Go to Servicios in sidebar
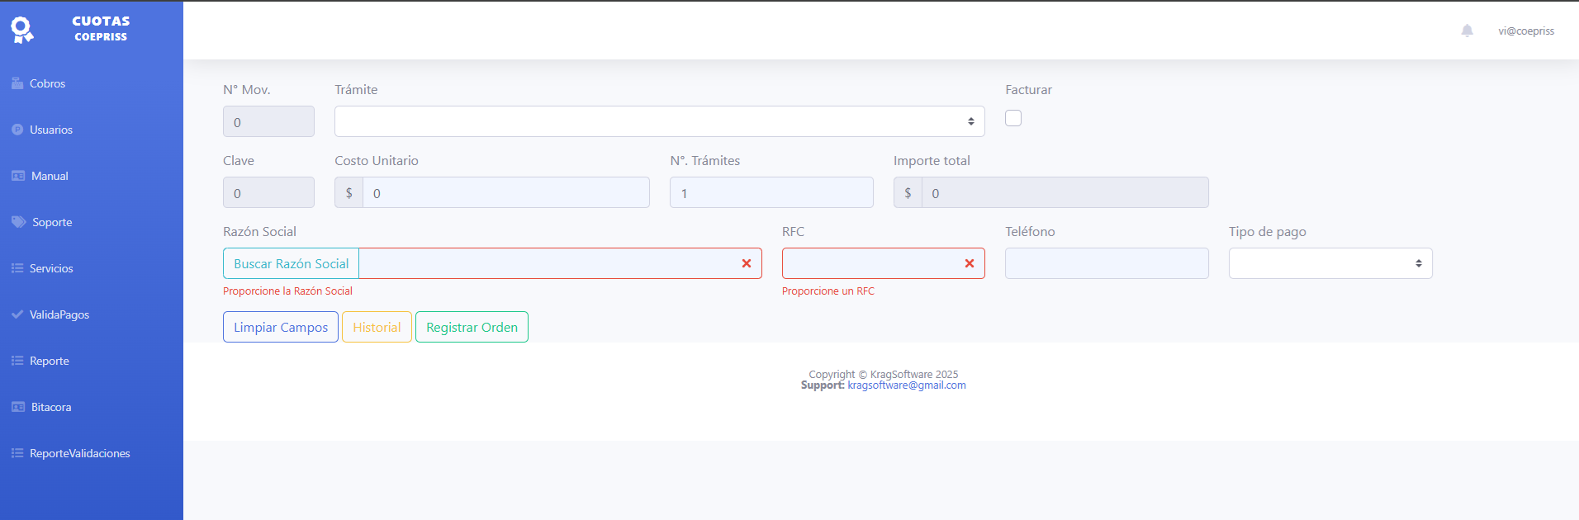The image size is (1579, 520). [x=51, y=268]
